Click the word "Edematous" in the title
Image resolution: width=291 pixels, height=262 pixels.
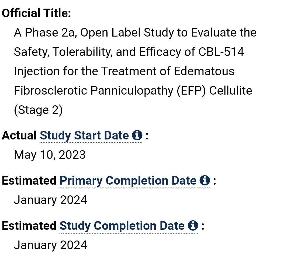click(204, 71)
